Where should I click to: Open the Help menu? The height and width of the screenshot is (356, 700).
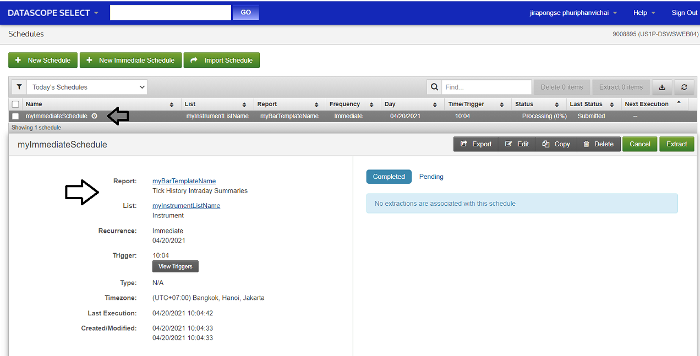click(x=644, y=13)
